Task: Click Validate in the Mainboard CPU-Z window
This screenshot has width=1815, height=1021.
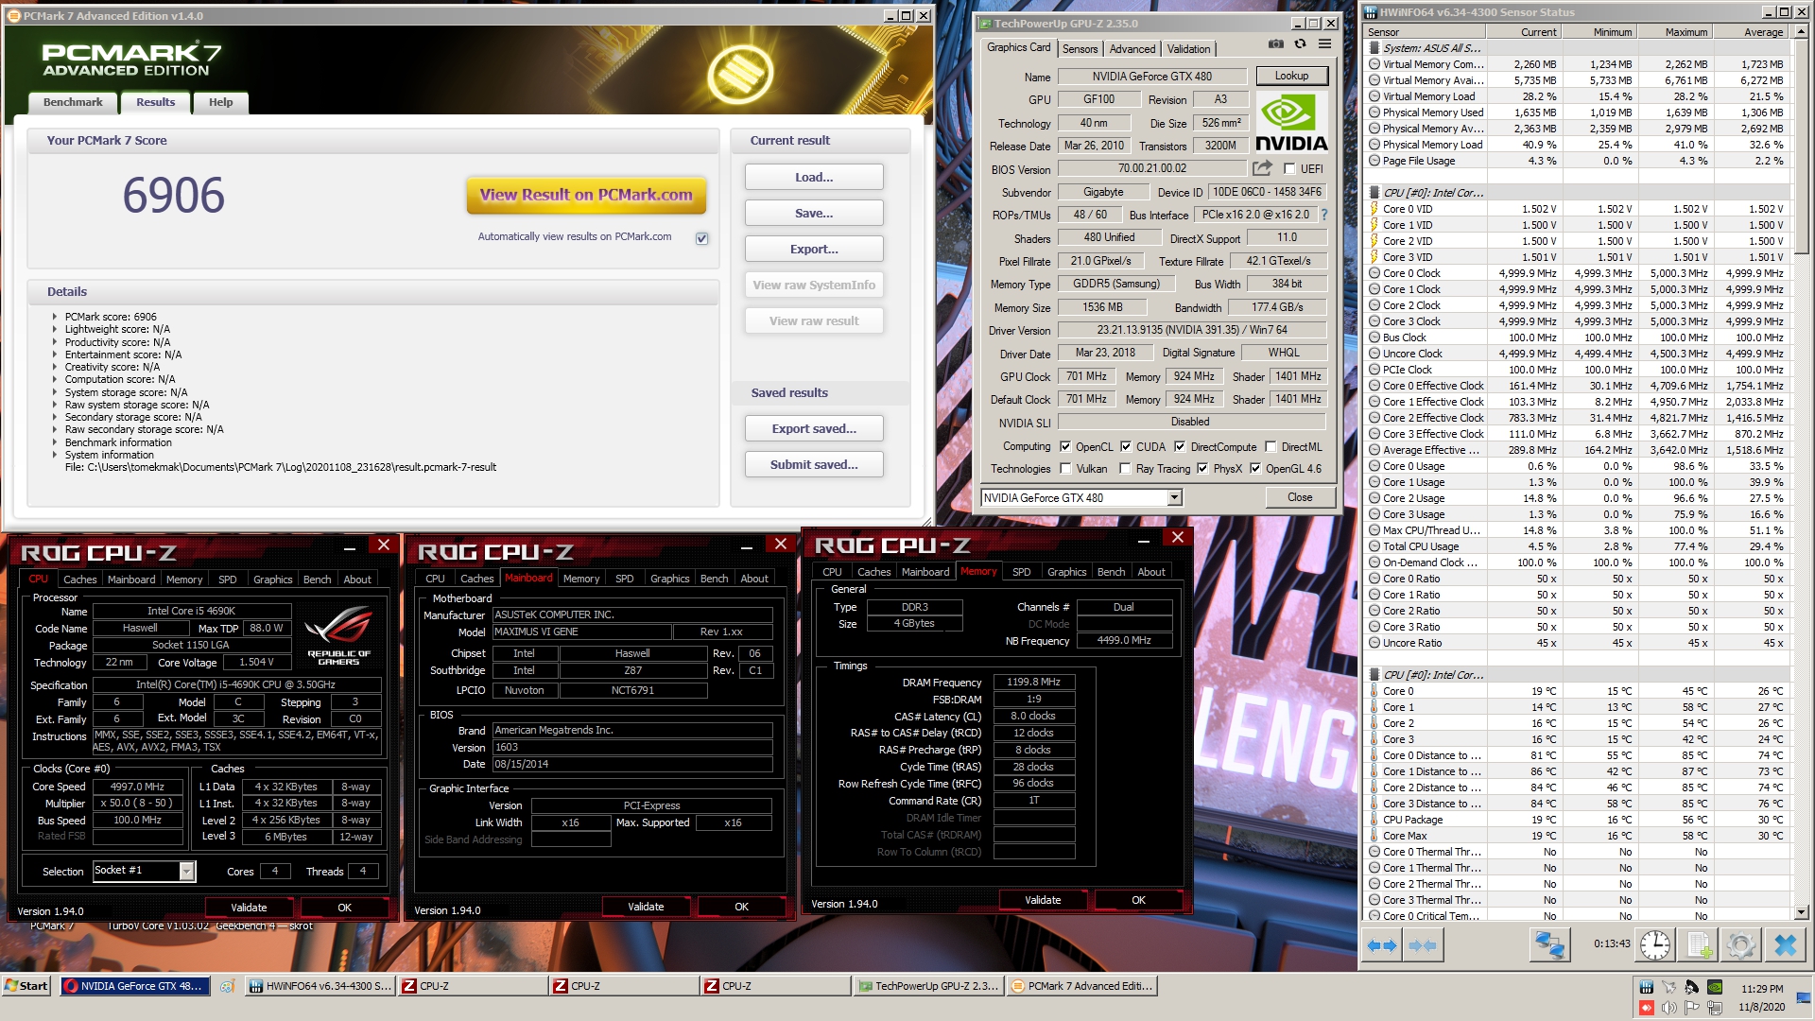Action: pyautogui.click(x=646, y=907)
